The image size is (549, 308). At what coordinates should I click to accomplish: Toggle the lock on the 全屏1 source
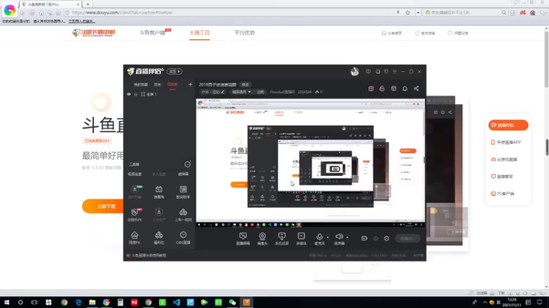[x=135, y=94]
